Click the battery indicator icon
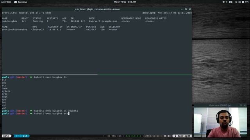 [243, 2]
